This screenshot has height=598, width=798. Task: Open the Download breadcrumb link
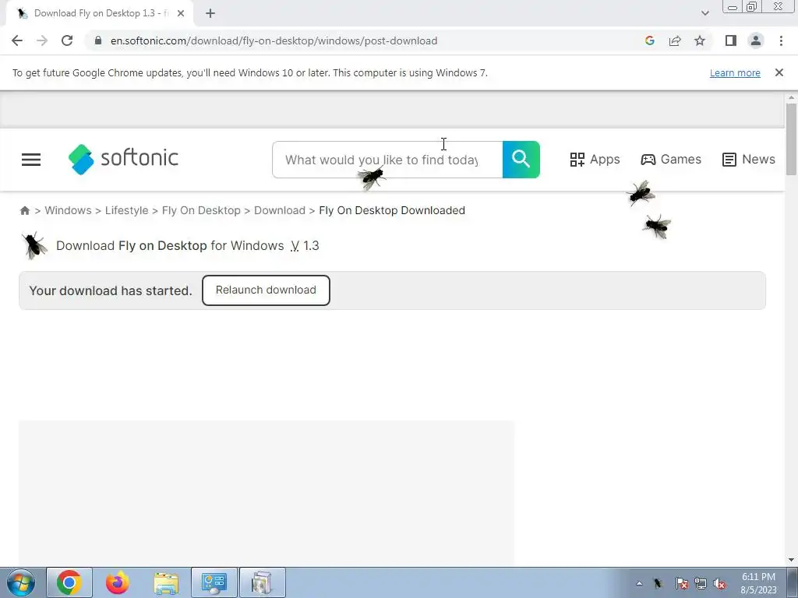point(280,210)
